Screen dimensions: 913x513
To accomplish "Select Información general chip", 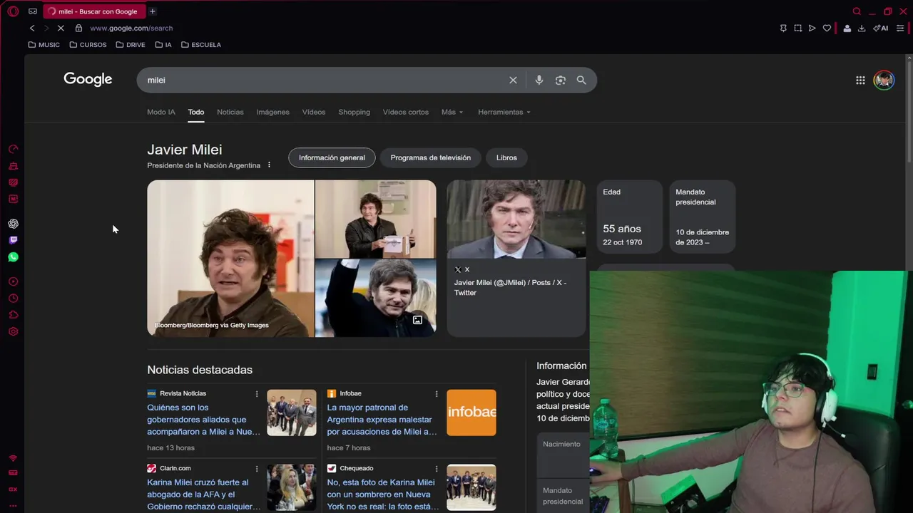I will [332, 157].
